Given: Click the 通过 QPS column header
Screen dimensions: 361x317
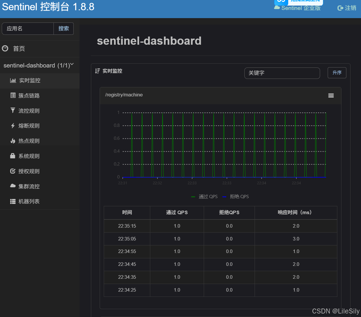Looking at the screenshot, I should (177, 212).
